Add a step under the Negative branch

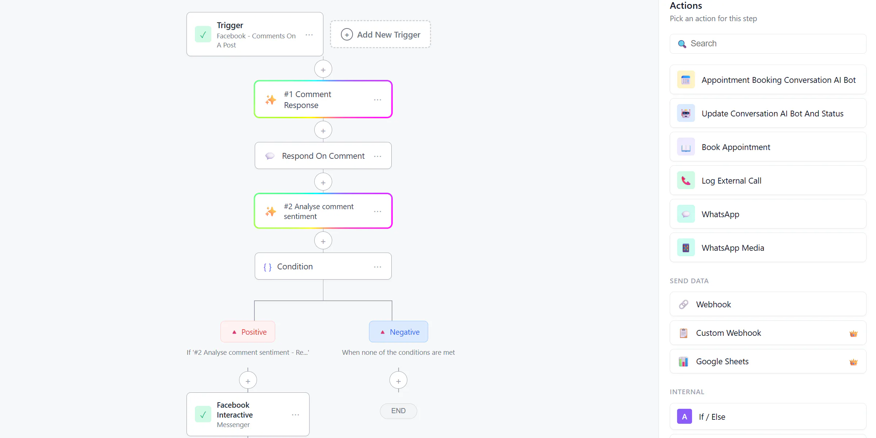click(398, 381)
